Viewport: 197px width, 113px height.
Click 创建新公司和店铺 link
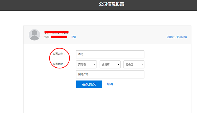(x=177, y=37)
